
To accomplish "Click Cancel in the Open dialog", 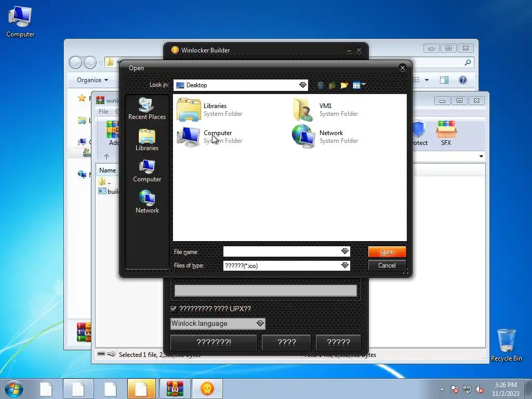I will click(x=387, y=265).
